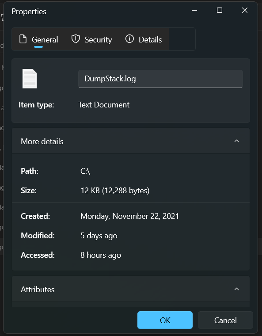Image resolution: width=262 pixels, height=336 pixels.
Task: Click the Details info circle icon
Action: pyautogui.click(x=129, y=39)
